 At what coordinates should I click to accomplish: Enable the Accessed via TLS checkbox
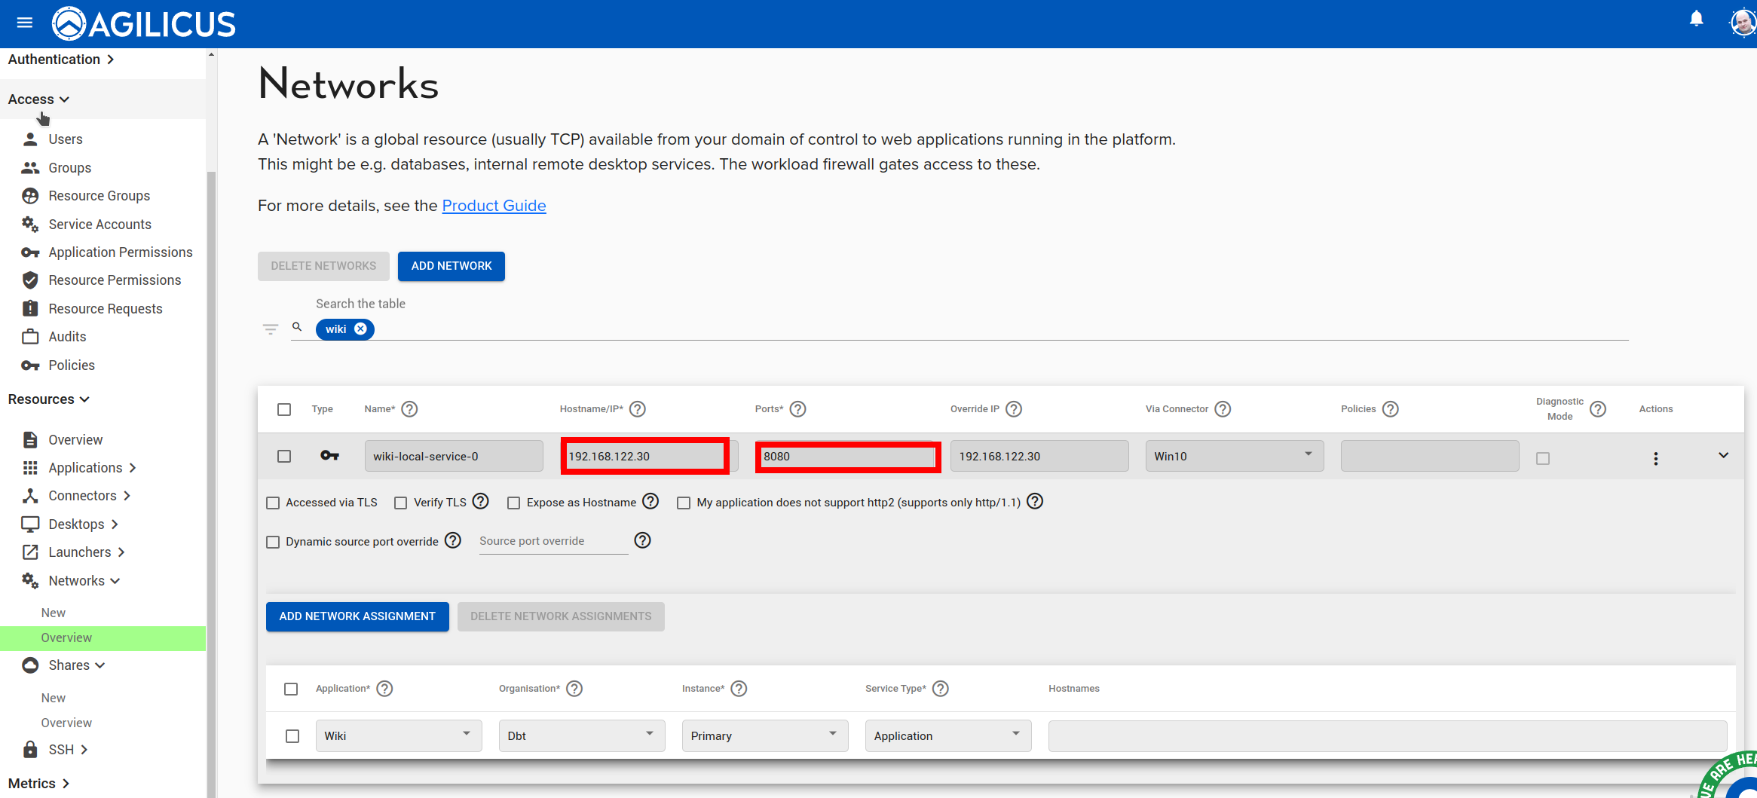[x=274, y=503]
